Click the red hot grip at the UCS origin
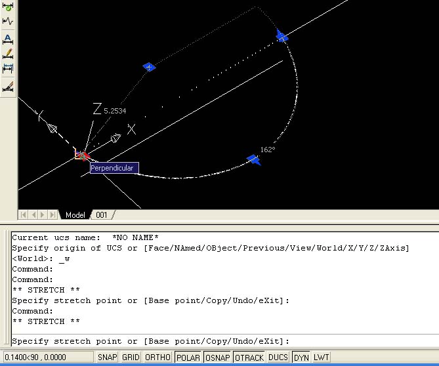The width and height of the screenshot is (439, 366). (83, 155)
